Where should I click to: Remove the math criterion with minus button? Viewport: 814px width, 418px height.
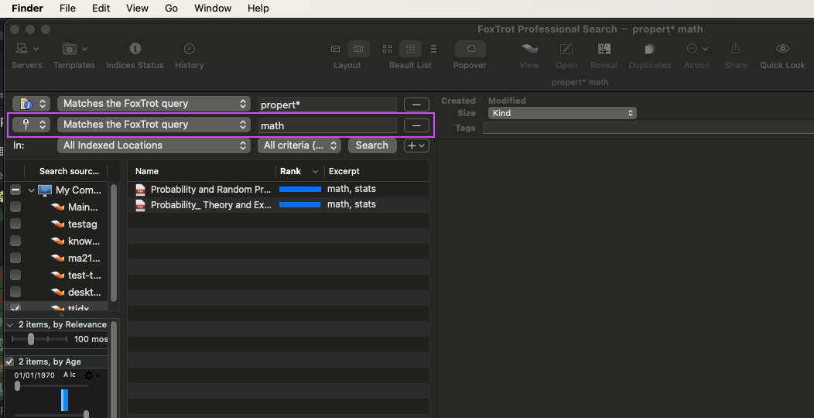coord(416,125)
